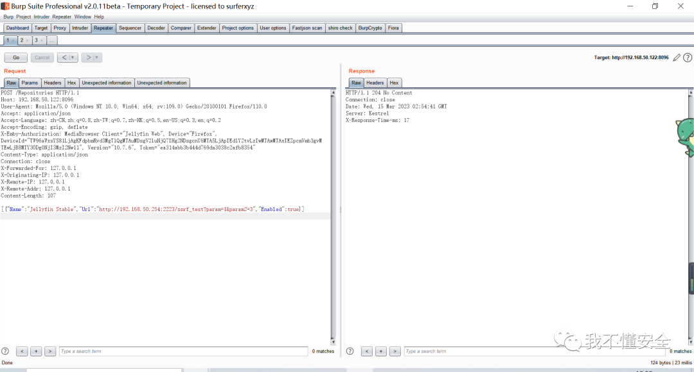Open the Project menu
Viewport: 694px width, 372px height.
coord(24,17)
